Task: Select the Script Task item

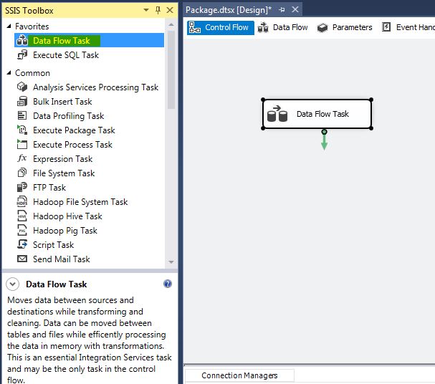Action: (x=89, y=245)
